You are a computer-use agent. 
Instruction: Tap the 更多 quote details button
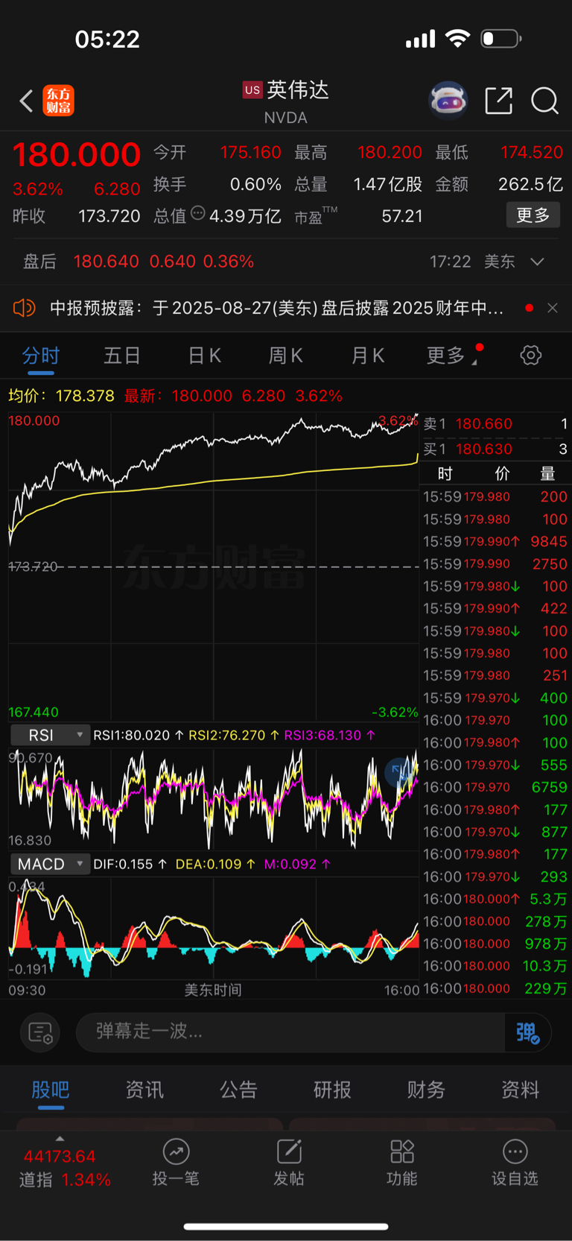click(533, 215)
